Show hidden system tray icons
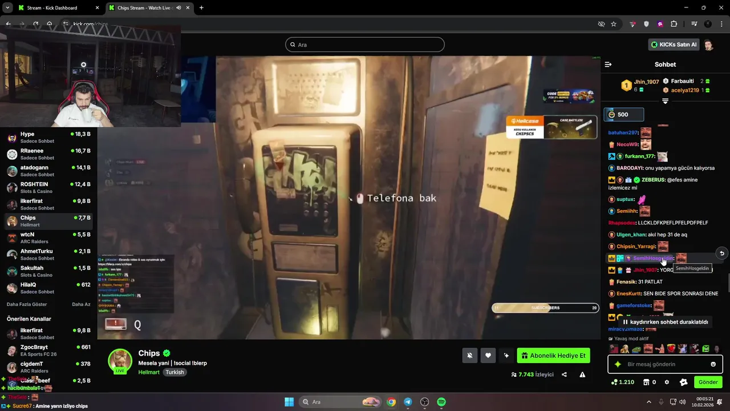Viewport: 730px width, 411px height. [x=649, y=402]
